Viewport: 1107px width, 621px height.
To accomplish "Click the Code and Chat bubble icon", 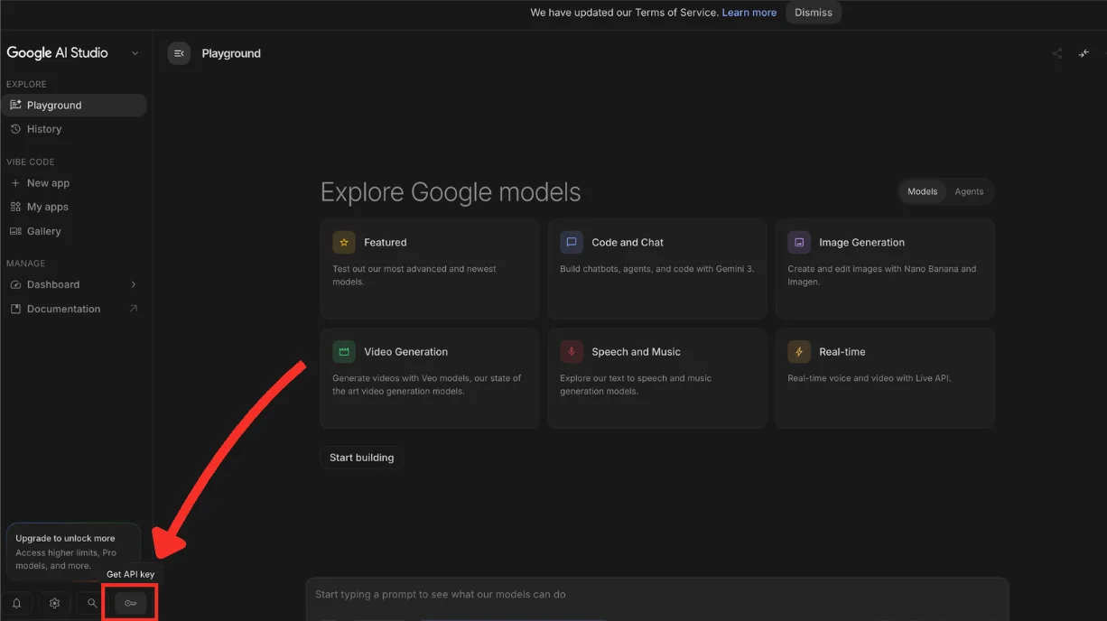I will tap(572, 242).
